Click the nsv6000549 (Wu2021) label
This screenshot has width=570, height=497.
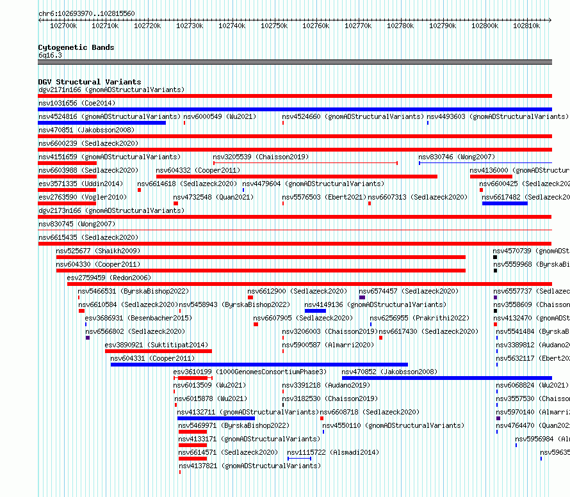(220, 116)
